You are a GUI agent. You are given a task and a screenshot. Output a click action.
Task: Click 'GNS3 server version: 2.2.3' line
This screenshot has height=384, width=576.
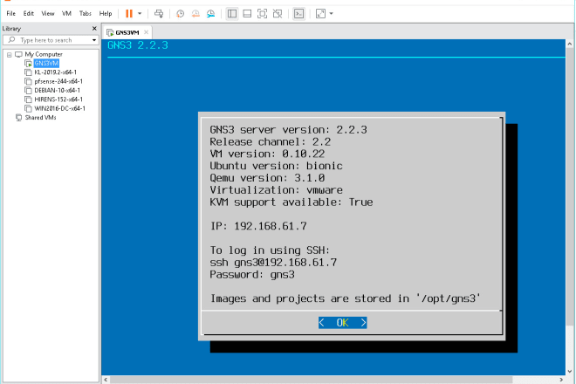coord(288,130)
